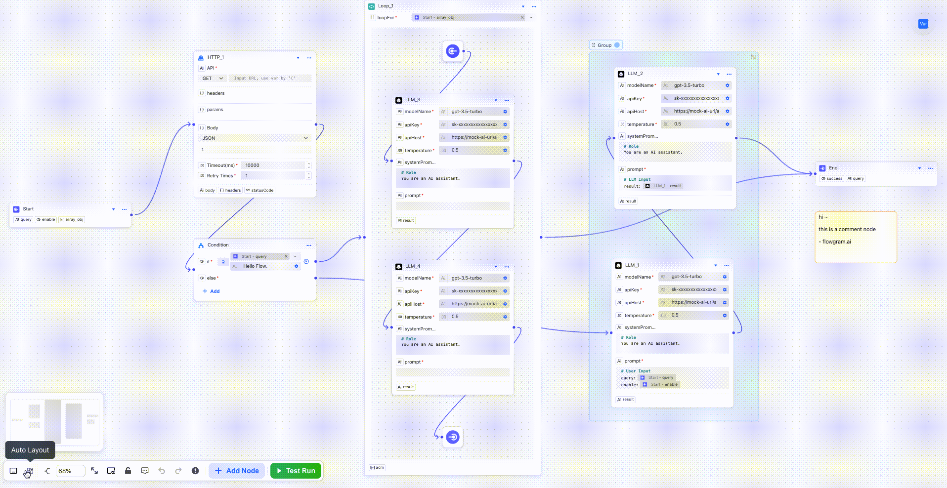Open the problems warning icon

tap(195, 471)
